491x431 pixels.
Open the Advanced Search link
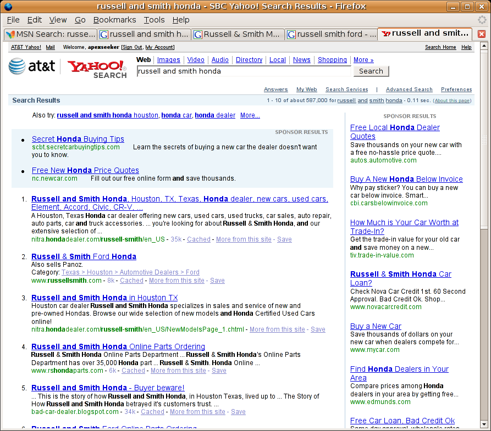409,89
